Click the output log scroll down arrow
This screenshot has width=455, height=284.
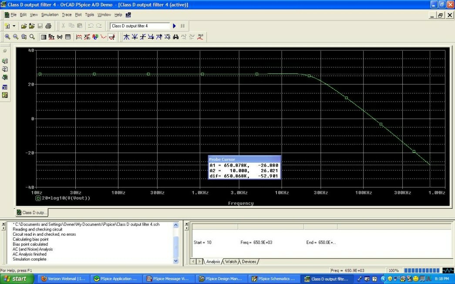click(176, 261)
